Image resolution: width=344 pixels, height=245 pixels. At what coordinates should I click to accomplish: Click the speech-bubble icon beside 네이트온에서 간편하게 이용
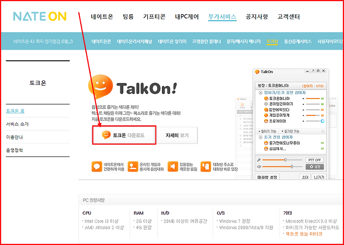click(x=97, y=167)
